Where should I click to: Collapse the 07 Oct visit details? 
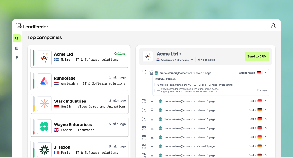[x=265, y=73]
